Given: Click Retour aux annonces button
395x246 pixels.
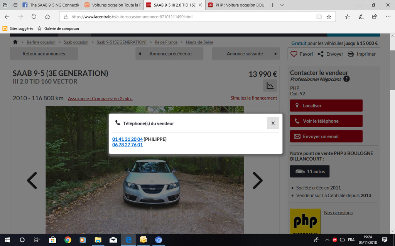Looking at the screenshot, I should pos(44,54).
